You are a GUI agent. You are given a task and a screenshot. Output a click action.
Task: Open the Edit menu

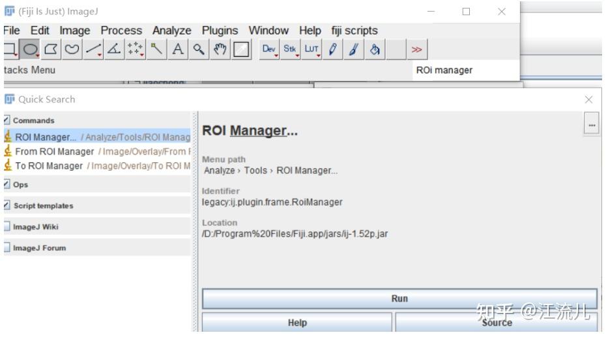[x=40, y=31]
